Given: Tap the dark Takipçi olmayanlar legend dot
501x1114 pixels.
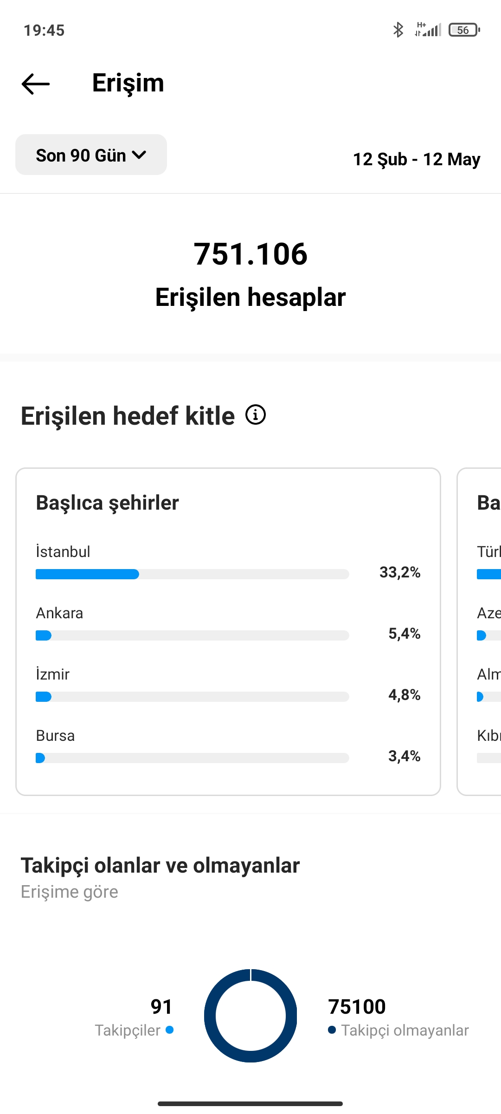Looking at the screenshot, I should click(x=332, y=1030).
